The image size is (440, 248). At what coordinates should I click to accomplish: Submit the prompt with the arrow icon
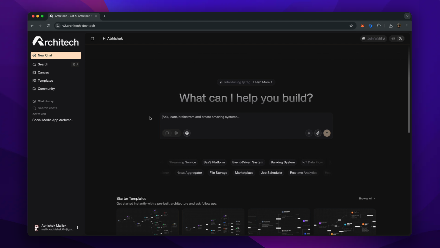(327, 133)
